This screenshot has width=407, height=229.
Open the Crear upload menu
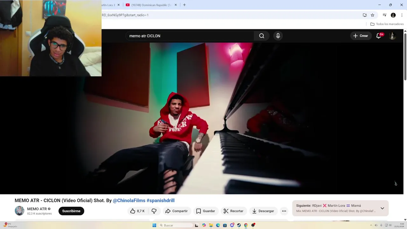pyautogui.click(x=361, y=36)
